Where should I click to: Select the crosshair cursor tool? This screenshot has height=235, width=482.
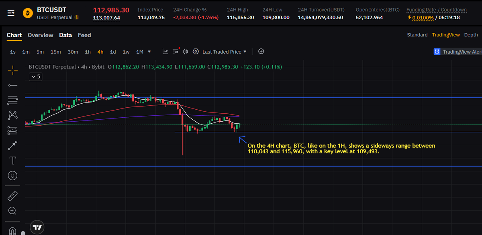[x=13, y=70]
